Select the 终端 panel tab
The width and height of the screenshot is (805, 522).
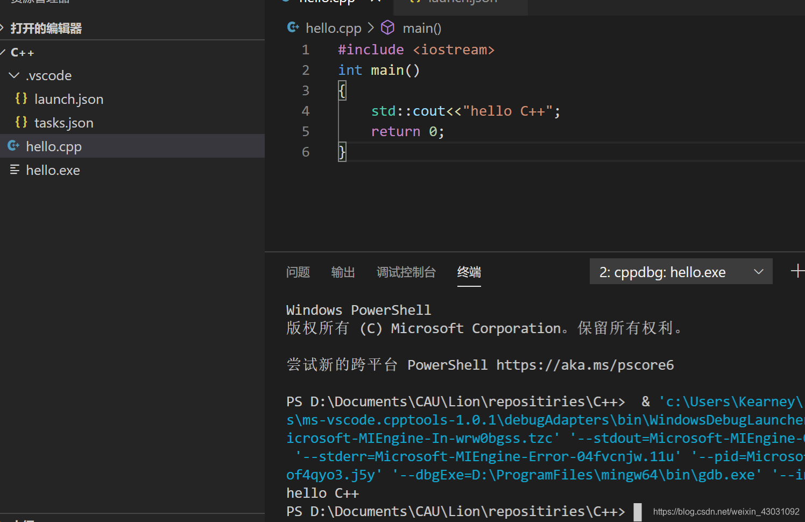tap(469, 272)
